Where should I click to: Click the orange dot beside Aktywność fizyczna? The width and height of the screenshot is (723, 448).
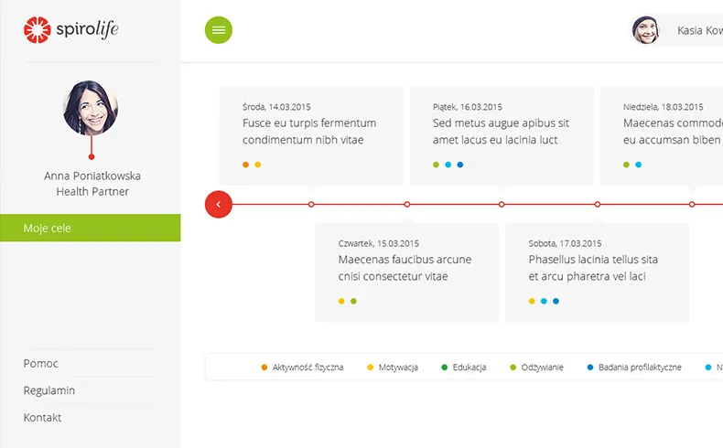[264, 368]
